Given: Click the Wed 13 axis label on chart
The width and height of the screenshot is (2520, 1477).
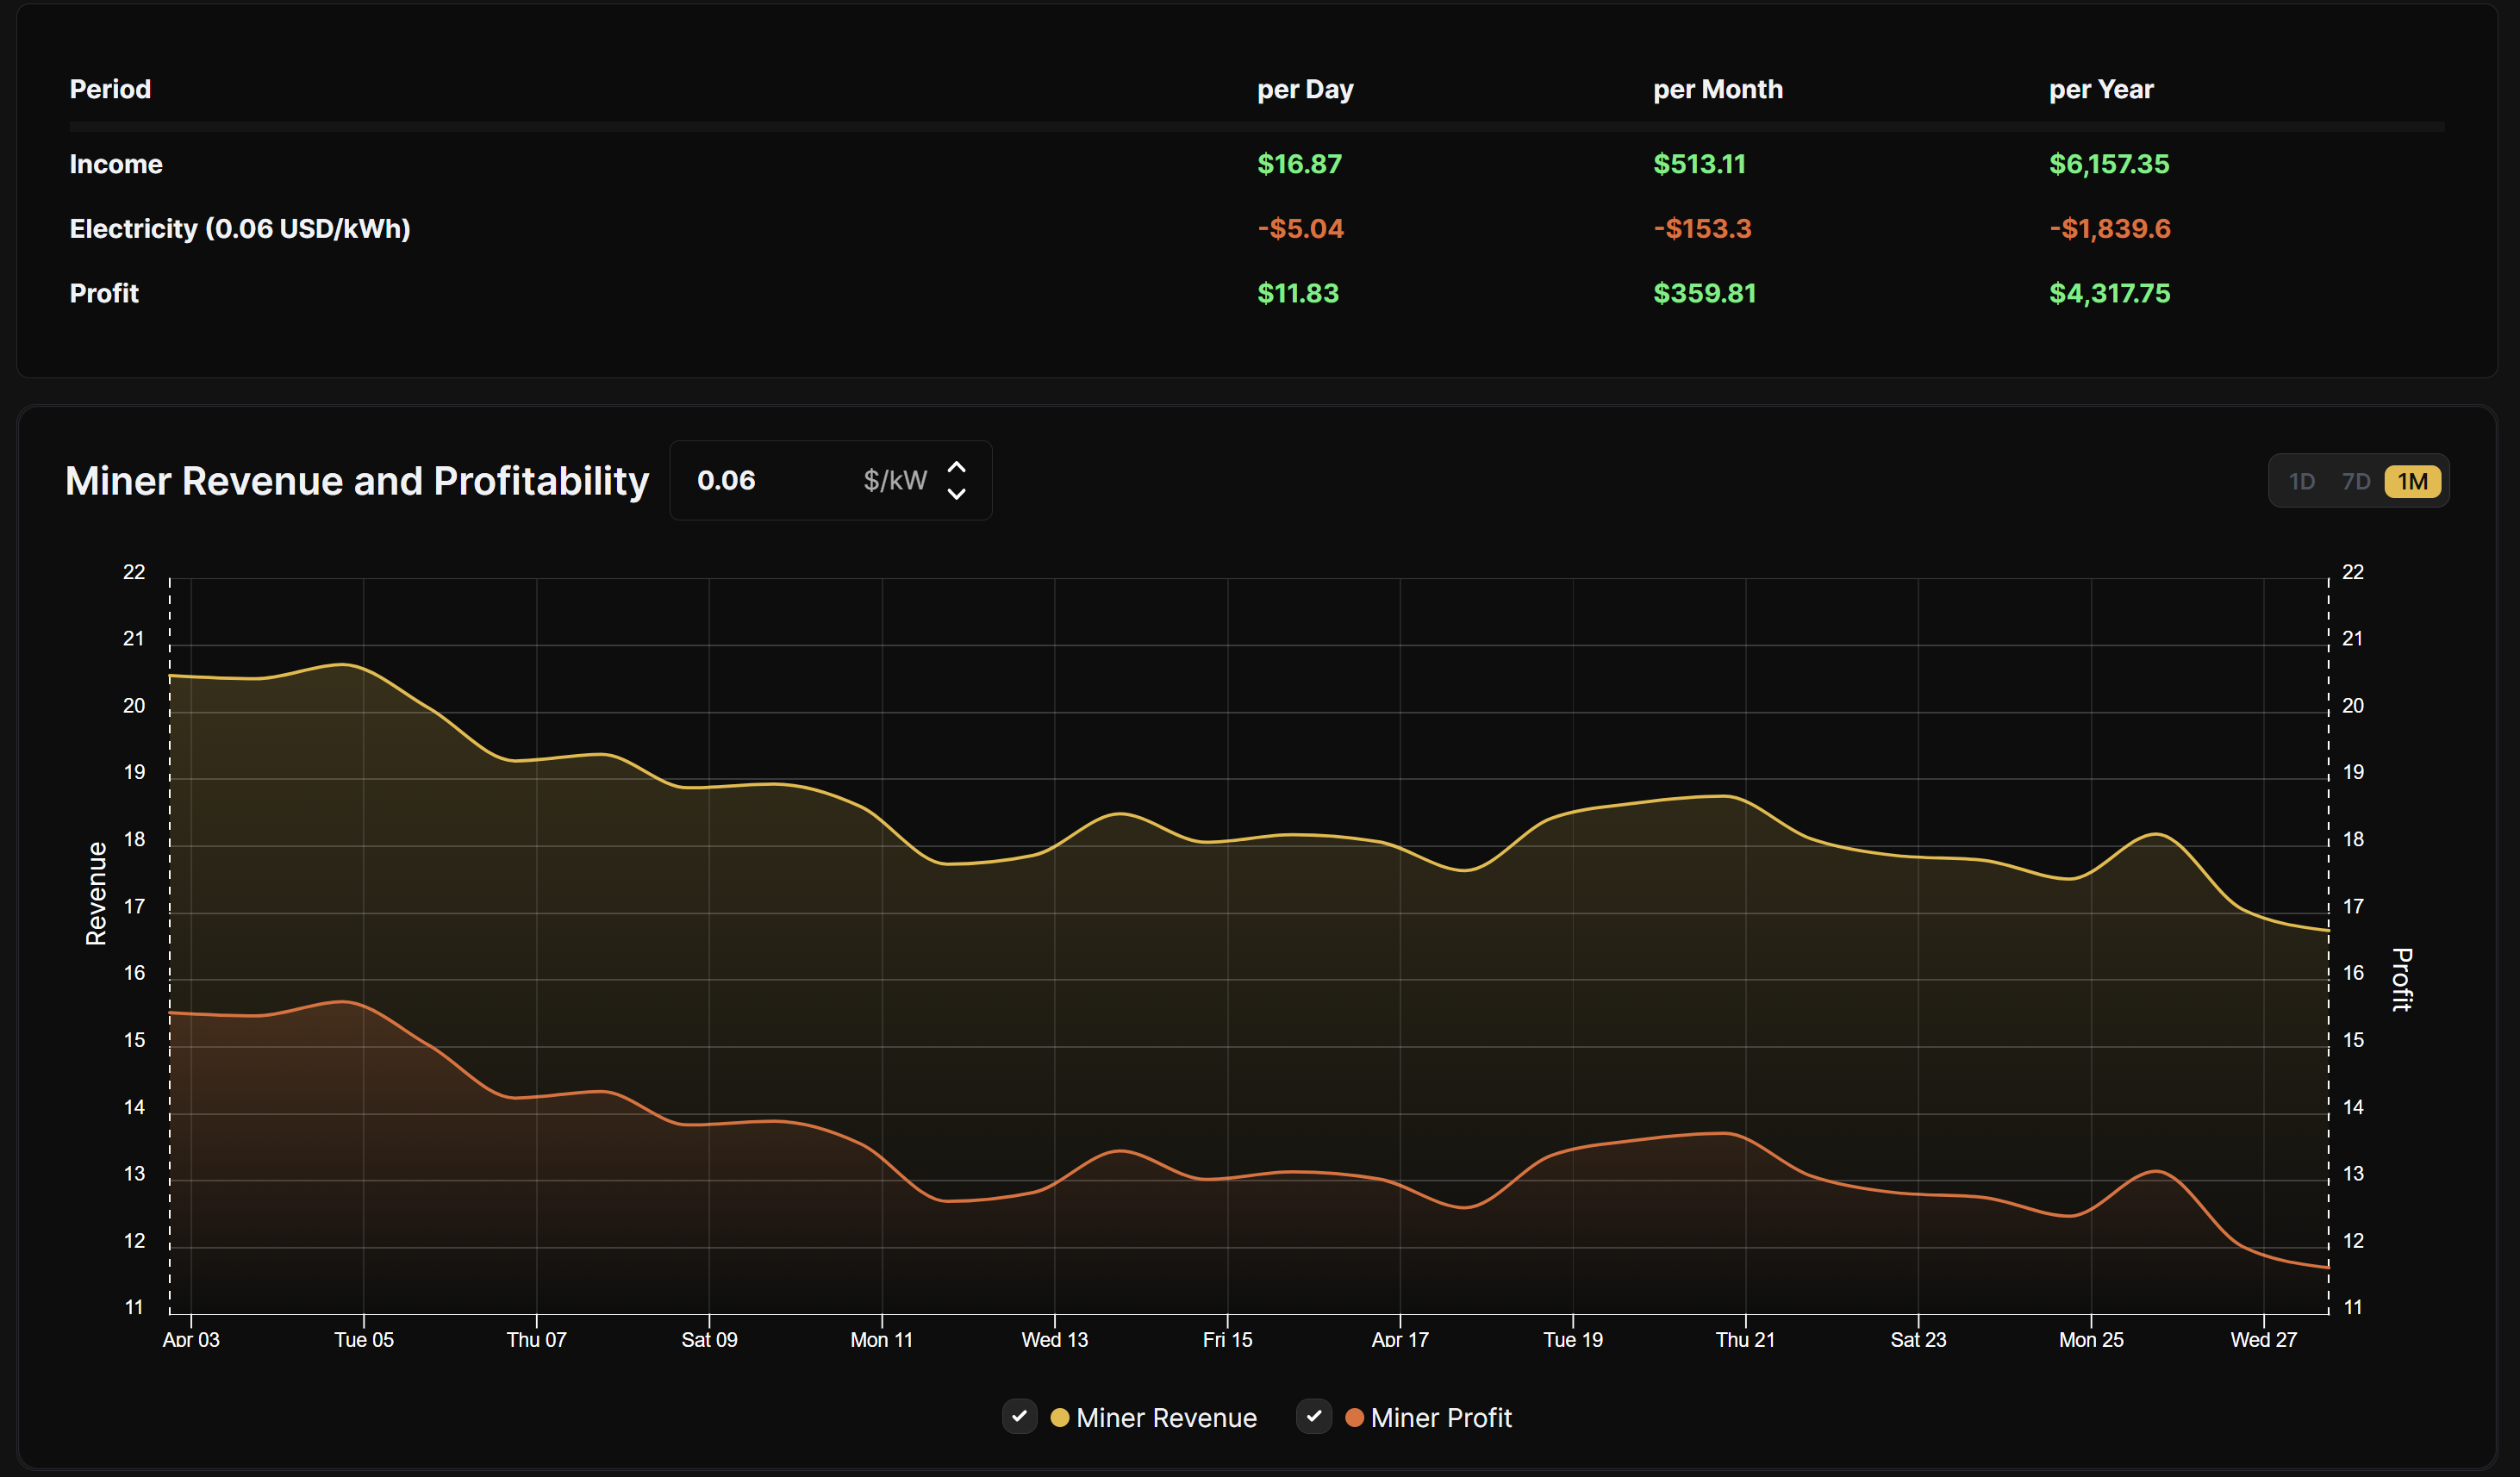Looking at the screenshot, I should (x=1055, y=1339).
